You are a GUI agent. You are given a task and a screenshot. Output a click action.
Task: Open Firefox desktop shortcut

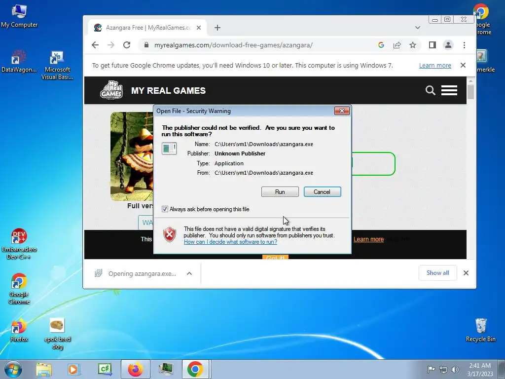(19, 330)
